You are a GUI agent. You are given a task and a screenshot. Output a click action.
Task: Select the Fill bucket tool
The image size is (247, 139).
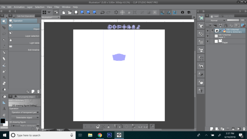point(4,96)
